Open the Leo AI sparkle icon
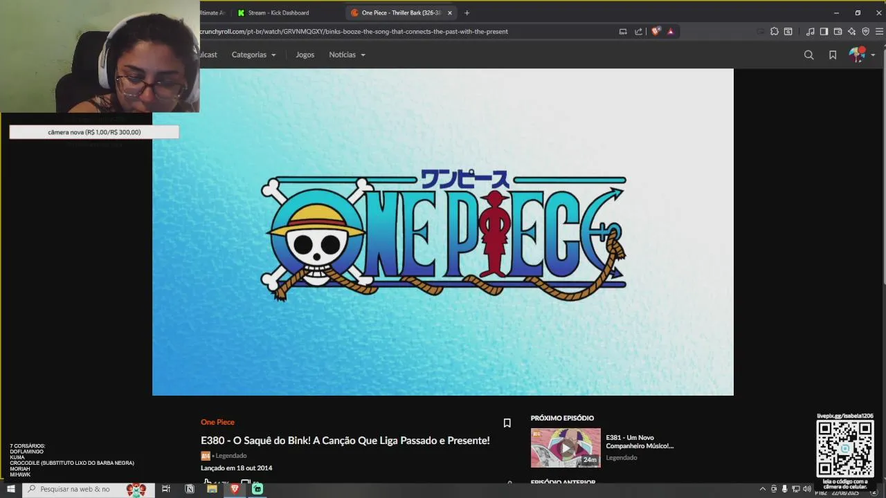Image resolution: width=886 pixels, height=498 pixels. coord(851,31)
